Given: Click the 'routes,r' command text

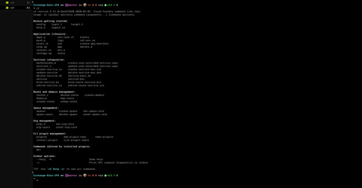Looking at the screenshot, I should (x=42, y=95).
